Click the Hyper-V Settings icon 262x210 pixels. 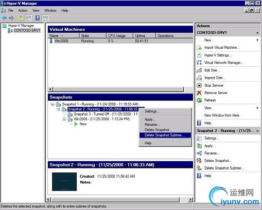click(x=199, y=55)
